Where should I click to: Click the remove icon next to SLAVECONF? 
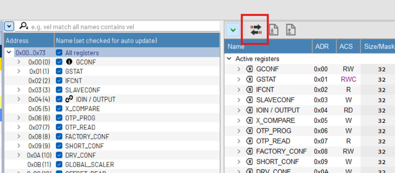point(249,100)
